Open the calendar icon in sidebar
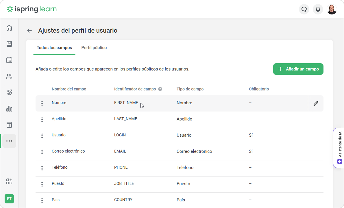The height and width of the screenshot is (208, 344). [9, 60]
